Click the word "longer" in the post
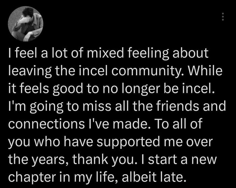This screenshot has width=236, height=188. 140,89
